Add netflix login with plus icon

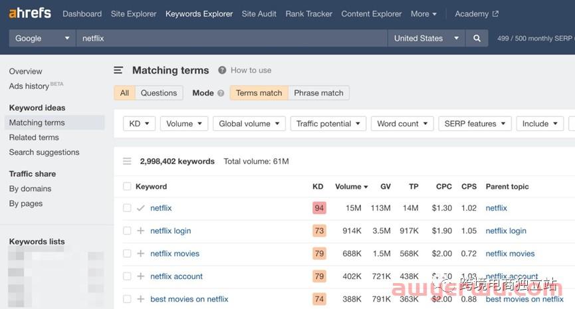pyautogui.click(x=140, y=231)
